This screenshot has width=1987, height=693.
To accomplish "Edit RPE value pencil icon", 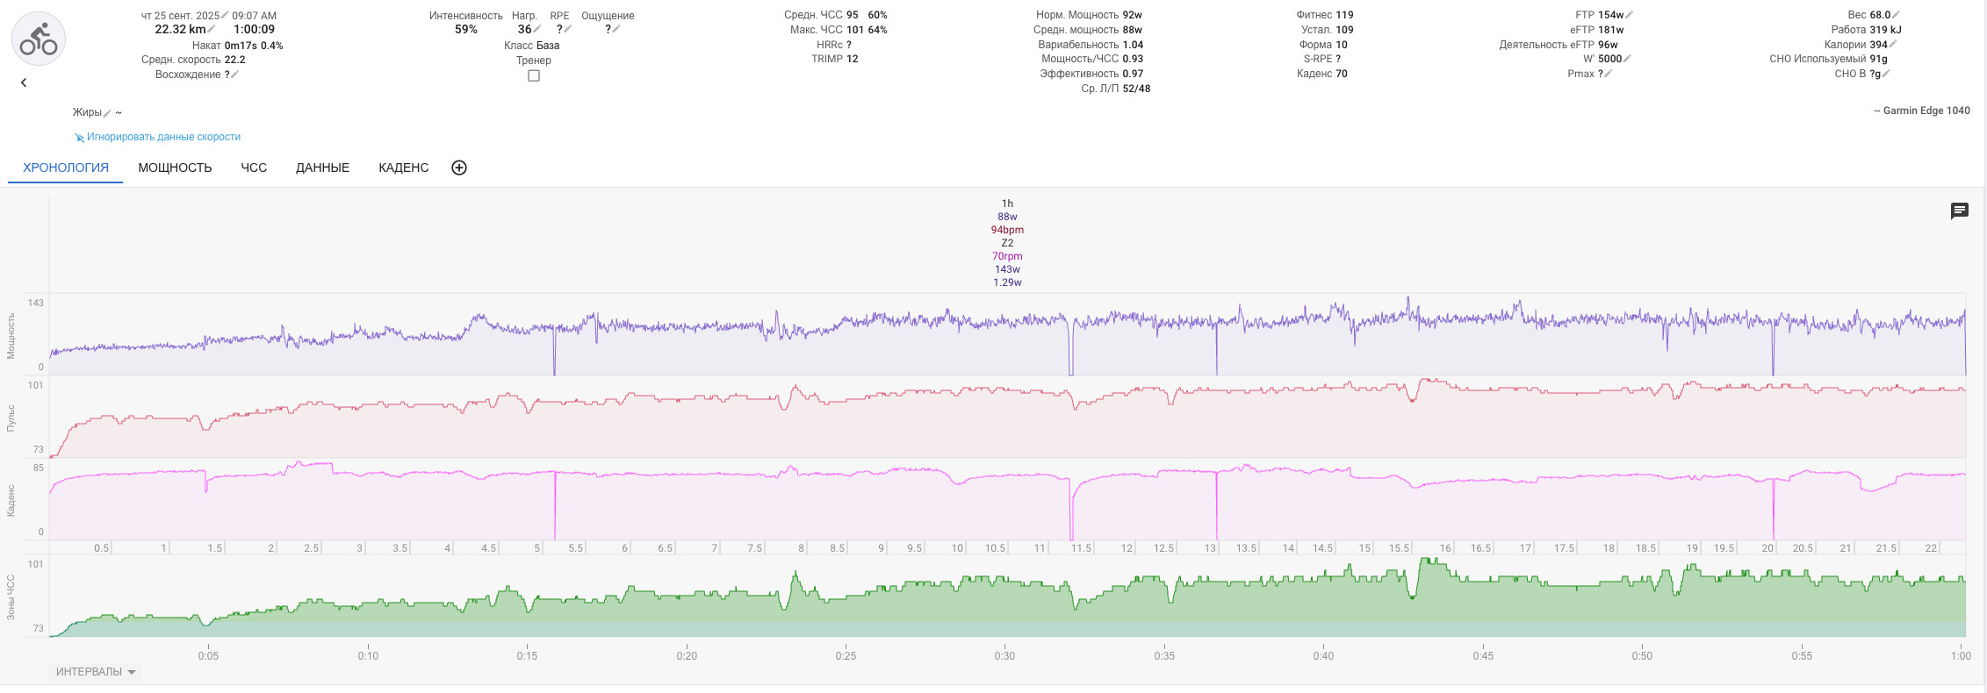I will click(568, 30).
